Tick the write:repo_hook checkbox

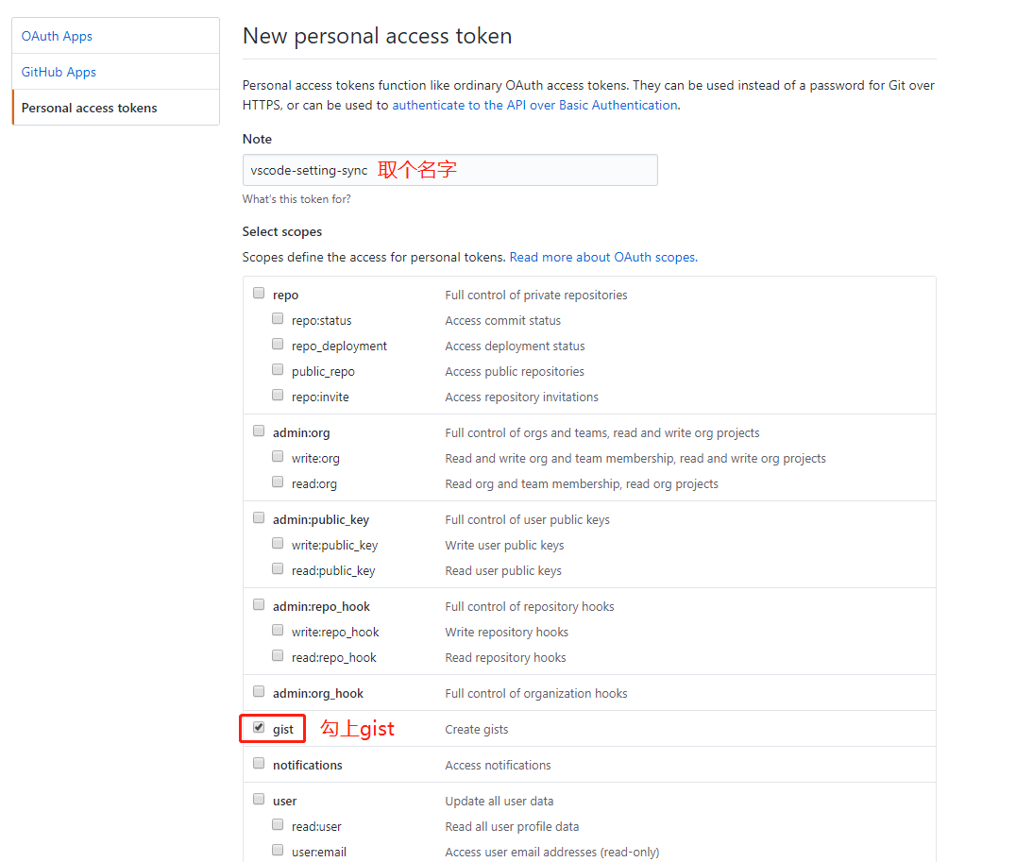(x=278, y=630)
